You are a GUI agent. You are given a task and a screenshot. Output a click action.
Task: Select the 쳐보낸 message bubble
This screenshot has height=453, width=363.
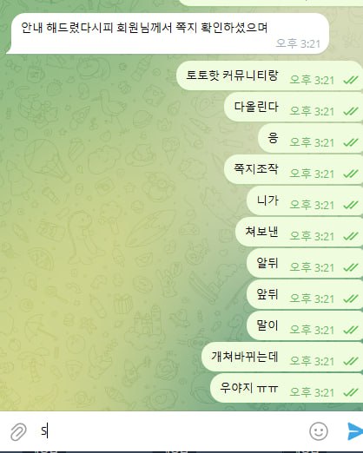tap(300, 232)
